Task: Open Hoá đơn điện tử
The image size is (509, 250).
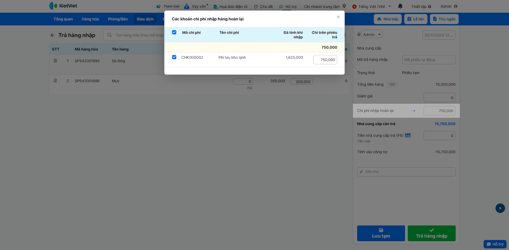Action: (x=230, y=7)
